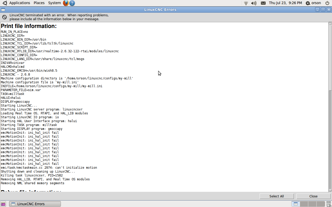
Task: Click the LINUXCNC_RTLIB_DIR line
Action: coord(60,51)
